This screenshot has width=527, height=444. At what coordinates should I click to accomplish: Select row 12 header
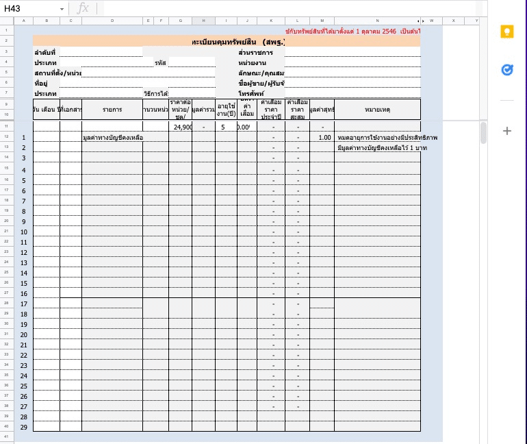[x=6, y=136]
